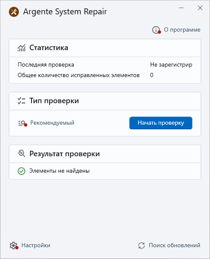Viewport: 210px width, 259px height.
Task: Click the Статистика heading
Action: pyautogui.click(x=49, y=48)
